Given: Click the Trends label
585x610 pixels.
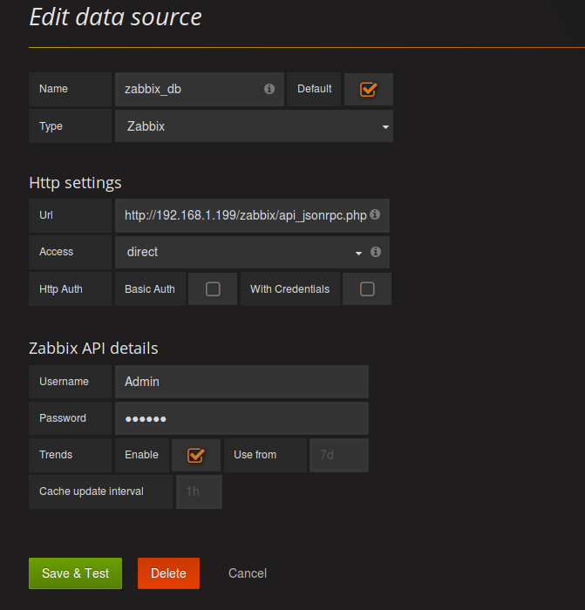Looking at the screenshot, I should (56, 455).
